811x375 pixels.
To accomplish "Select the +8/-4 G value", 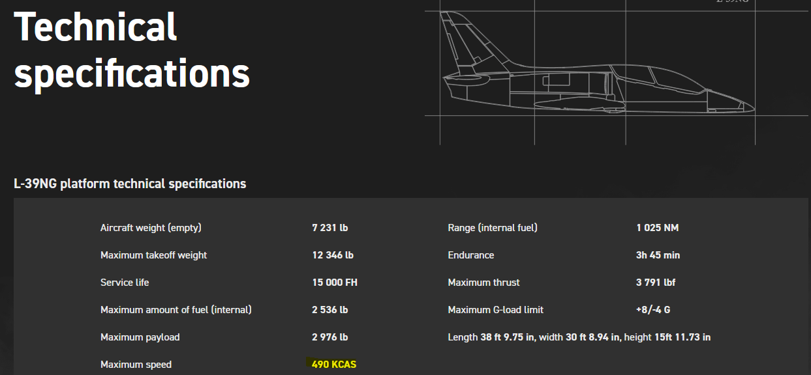I will pos(653,310).
